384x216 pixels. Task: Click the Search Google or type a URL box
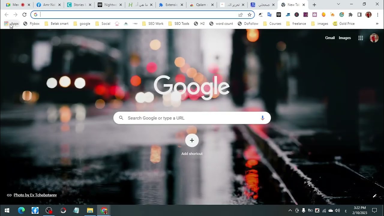(x=192, y=118)
